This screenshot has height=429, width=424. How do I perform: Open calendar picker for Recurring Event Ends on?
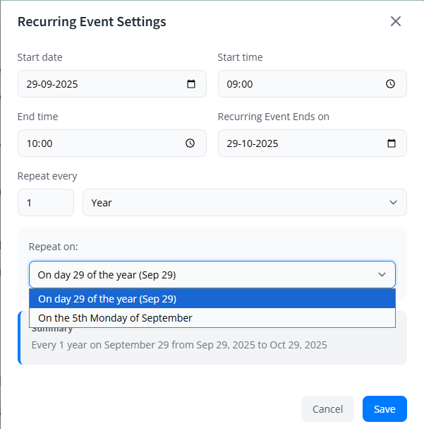pyautogui.click(x=392, y=143)
